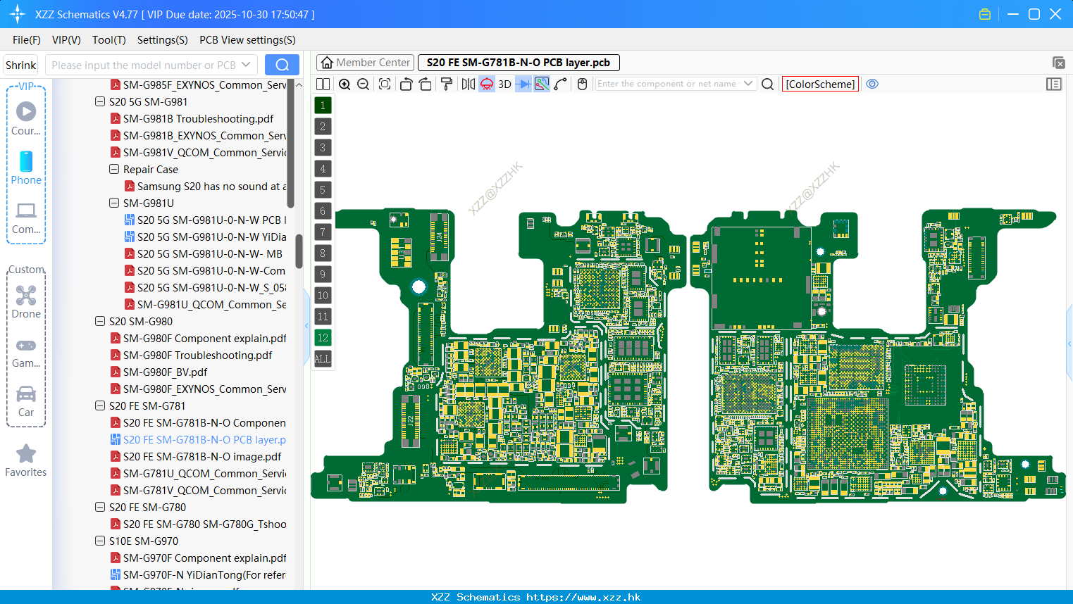Click the yellow briefcase icon in title bar

pos(985,14)
